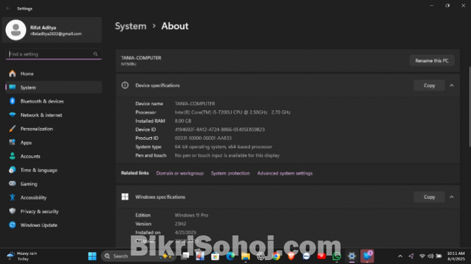Viewport: 471px width, 264px height.
Task: Click the location arrow tray icon
Action: tap(411, 256)
